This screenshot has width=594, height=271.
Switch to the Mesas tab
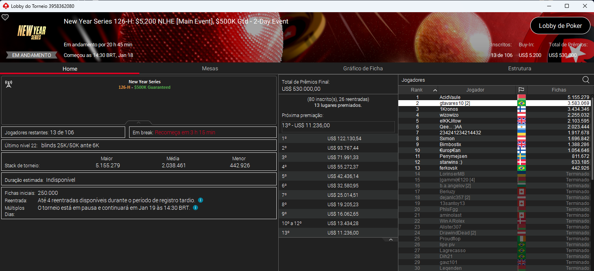coord(210,68)
